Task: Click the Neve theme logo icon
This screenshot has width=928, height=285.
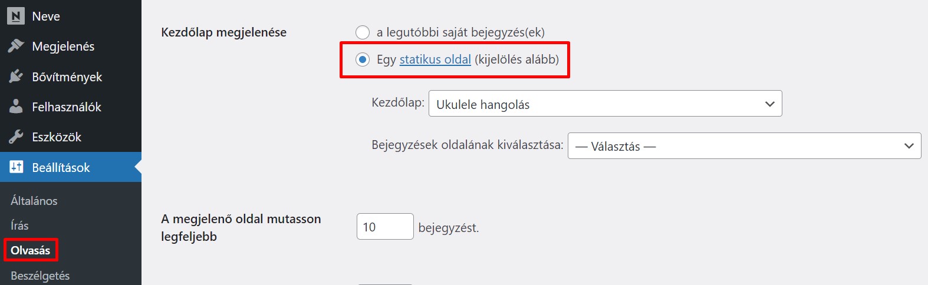Action: coord(16,16)
